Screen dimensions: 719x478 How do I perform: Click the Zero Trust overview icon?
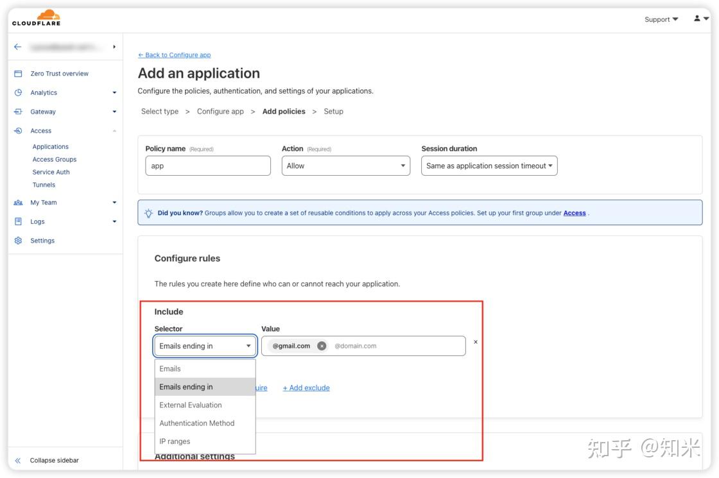point(18,74)
